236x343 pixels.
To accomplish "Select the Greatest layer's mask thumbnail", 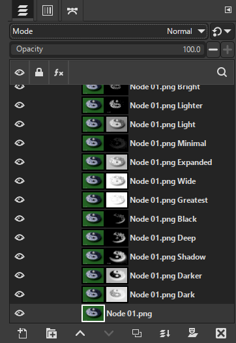I will point(117,200).
